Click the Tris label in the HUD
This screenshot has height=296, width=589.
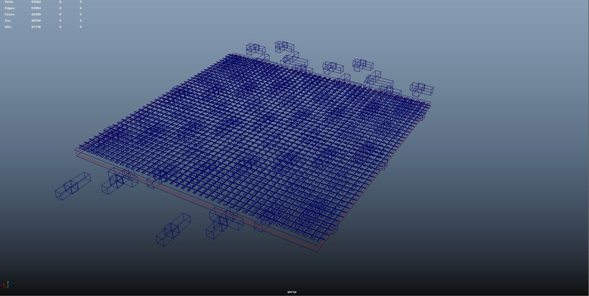8,21
